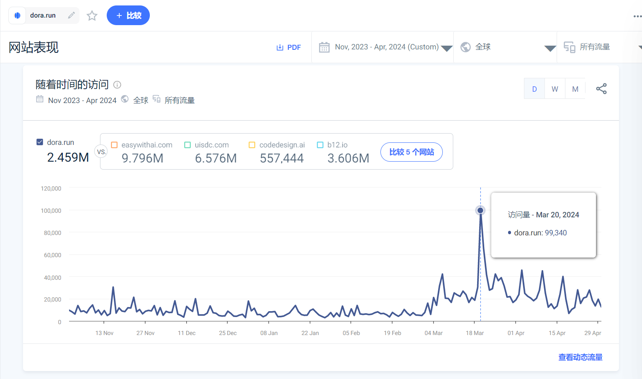Click the 557,444 codedesign.ai value
Image resolution: width=642 pixels, height=379 pixels.
[x=282, y=158]
